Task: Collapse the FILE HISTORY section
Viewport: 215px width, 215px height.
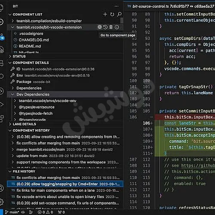Action: tap(10, 172)
